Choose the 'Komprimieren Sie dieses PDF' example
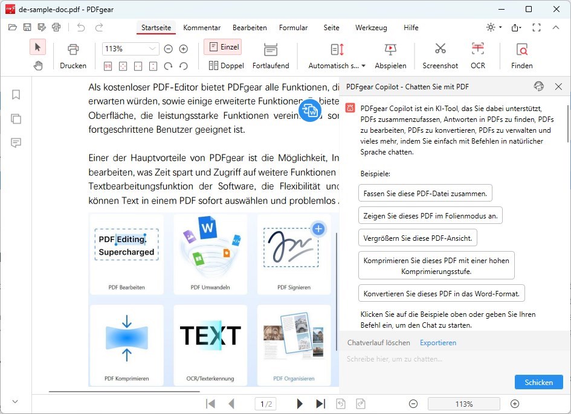The height and width of the screenshot is (414, 571). (x=436, y=266)
